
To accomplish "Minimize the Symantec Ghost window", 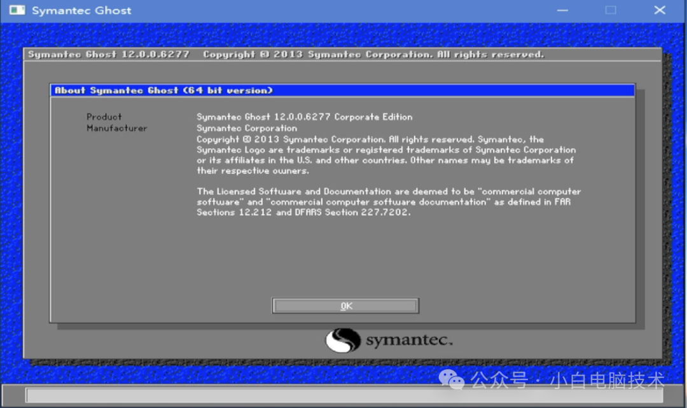I will pos(562,10).
